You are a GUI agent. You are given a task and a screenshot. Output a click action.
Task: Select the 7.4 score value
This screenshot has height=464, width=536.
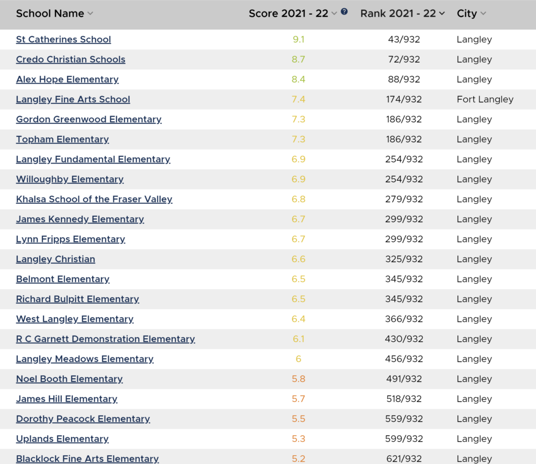click(x=298, y=99)
